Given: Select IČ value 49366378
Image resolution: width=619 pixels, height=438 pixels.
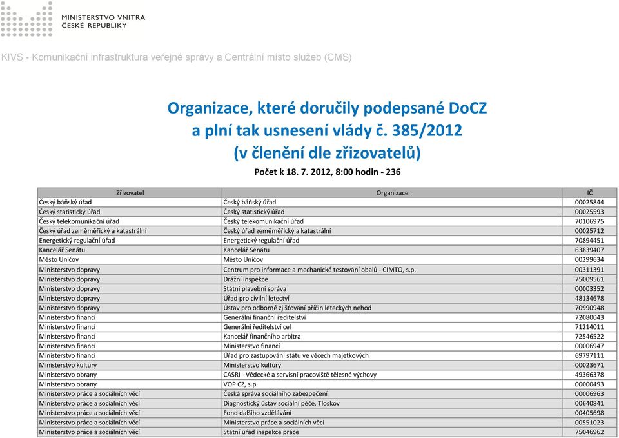Looking at the screenshot, I should (589, 375).
